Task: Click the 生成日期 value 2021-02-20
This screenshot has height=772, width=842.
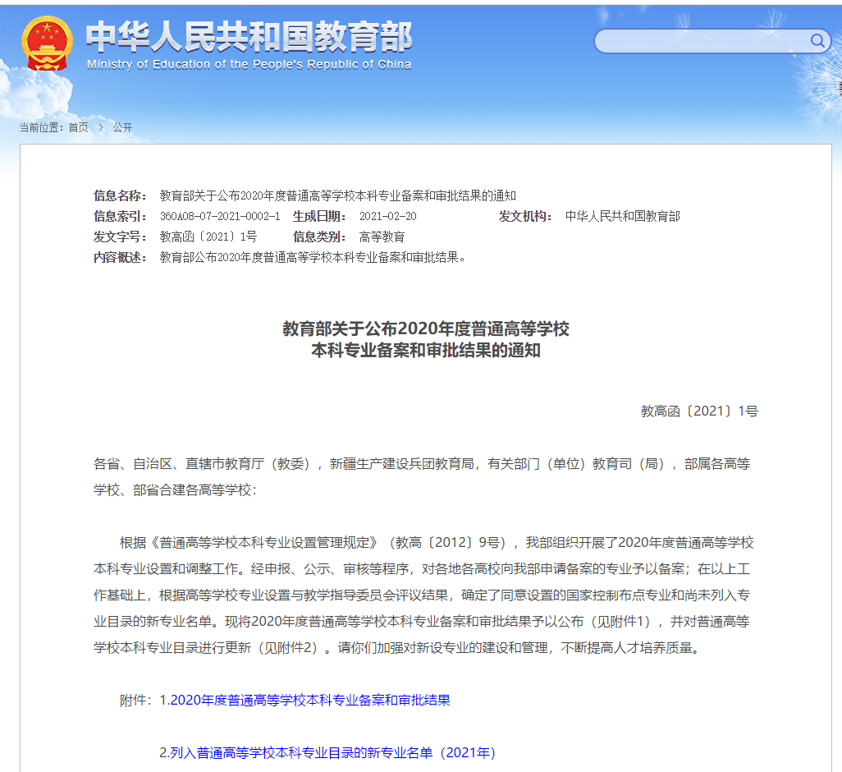Action: point(388,216)
